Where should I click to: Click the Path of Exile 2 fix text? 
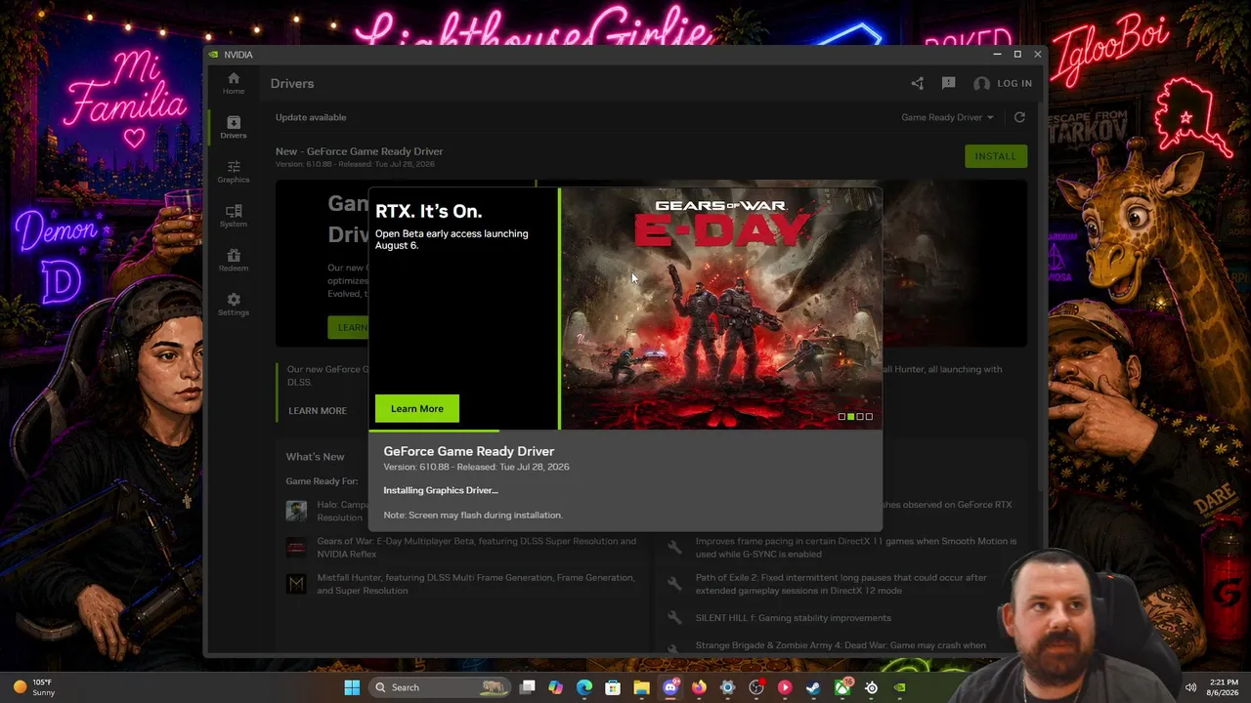pyautogui.click(x=841, y=584)
